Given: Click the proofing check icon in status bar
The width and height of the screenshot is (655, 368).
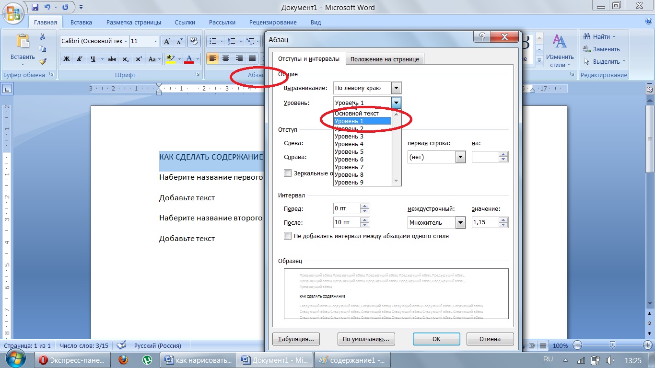Looking at the screenshot, I should pos(122,345).
